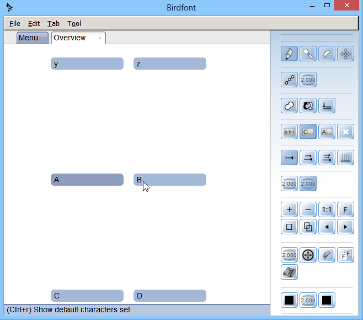Click the single square zoom button
Screen dimensions: 363x320
coord(289,227)
